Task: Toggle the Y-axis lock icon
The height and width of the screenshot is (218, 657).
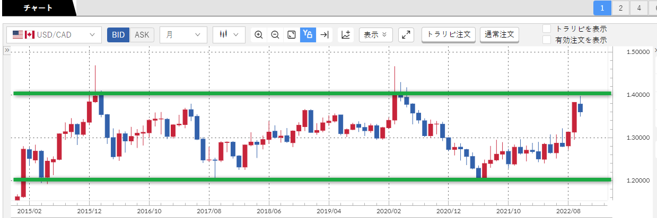Action: pos(308,35)
